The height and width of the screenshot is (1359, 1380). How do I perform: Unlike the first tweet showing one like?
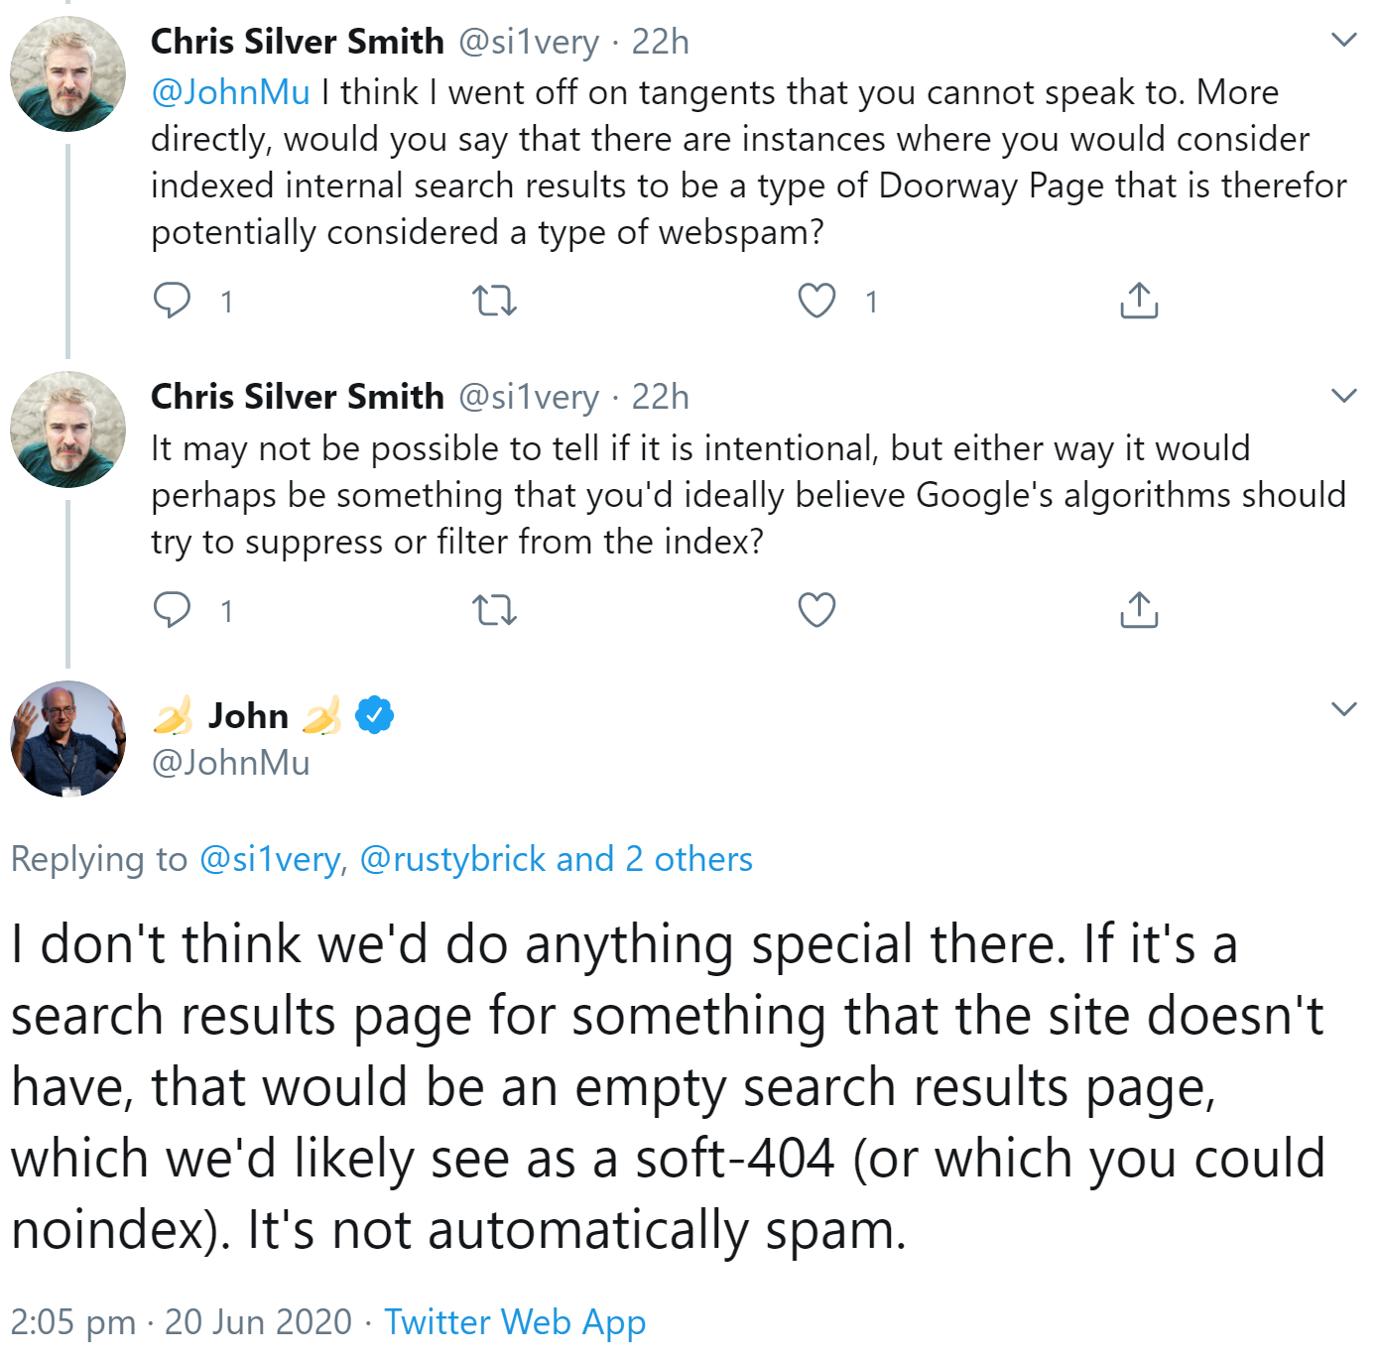815,301
